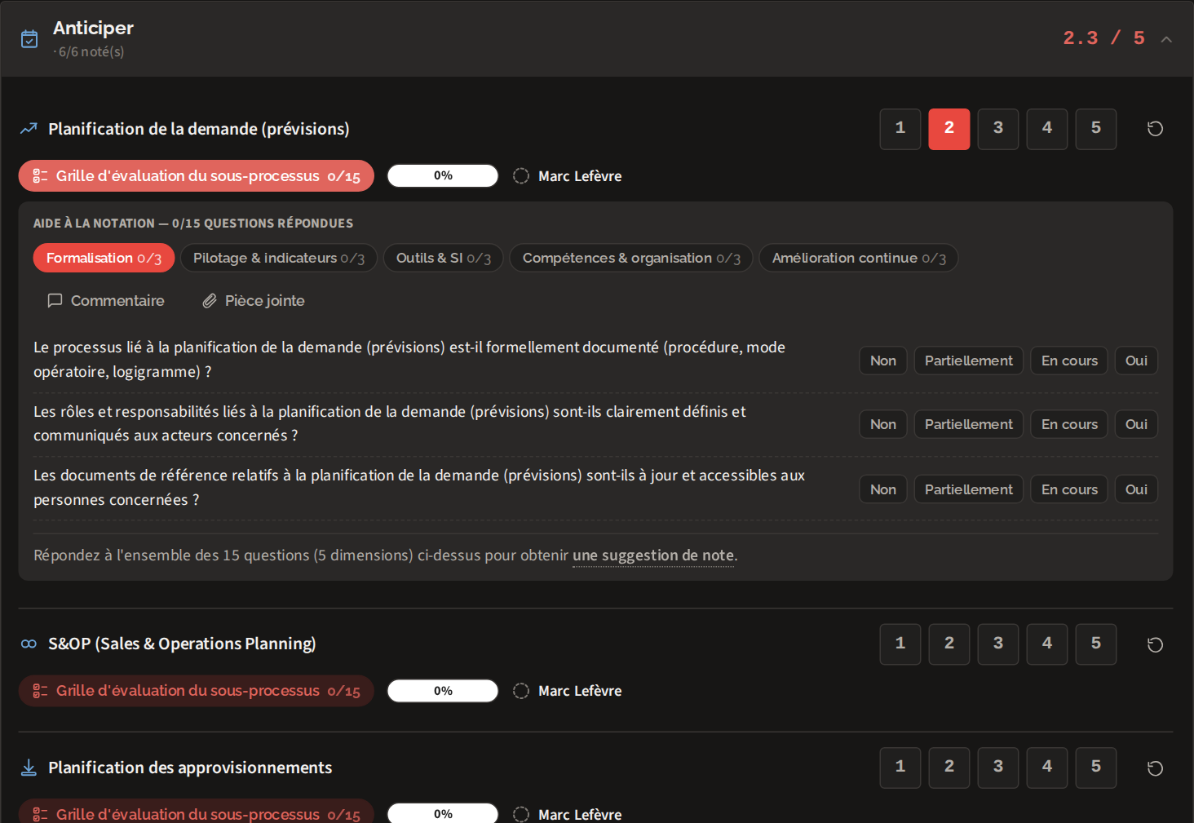This screenshot has width=1194, height=823.
Task: Open the Pilotage & indicateurs tab
Action: coord(279,258)
